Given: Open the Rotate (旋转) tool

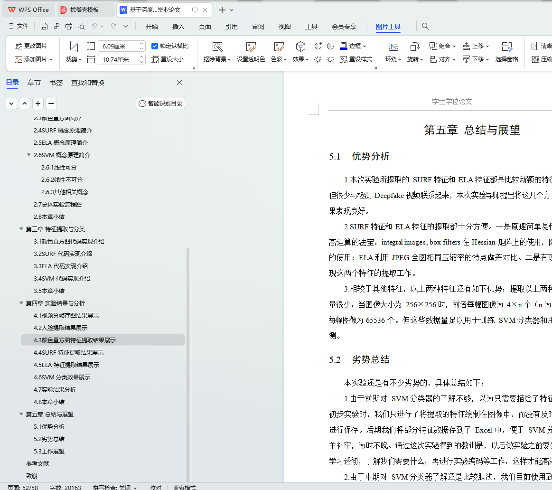Looking at the screenshot, I should click(x=415, y=52).
